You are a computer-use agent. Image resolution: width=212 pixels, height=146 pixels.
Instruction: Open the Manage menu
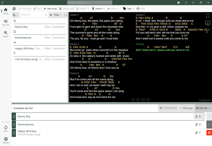coord(187,108)
